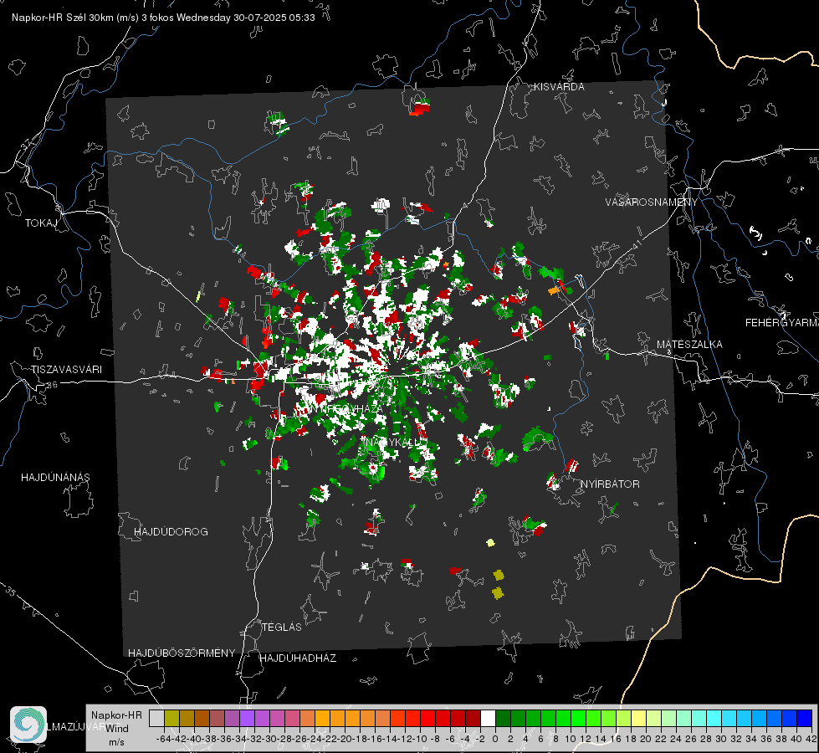The width and height of the screenshot is (819, 753).
Task: Click the FEHÉRGYARMAT town label
Action: tap(781, 323)
